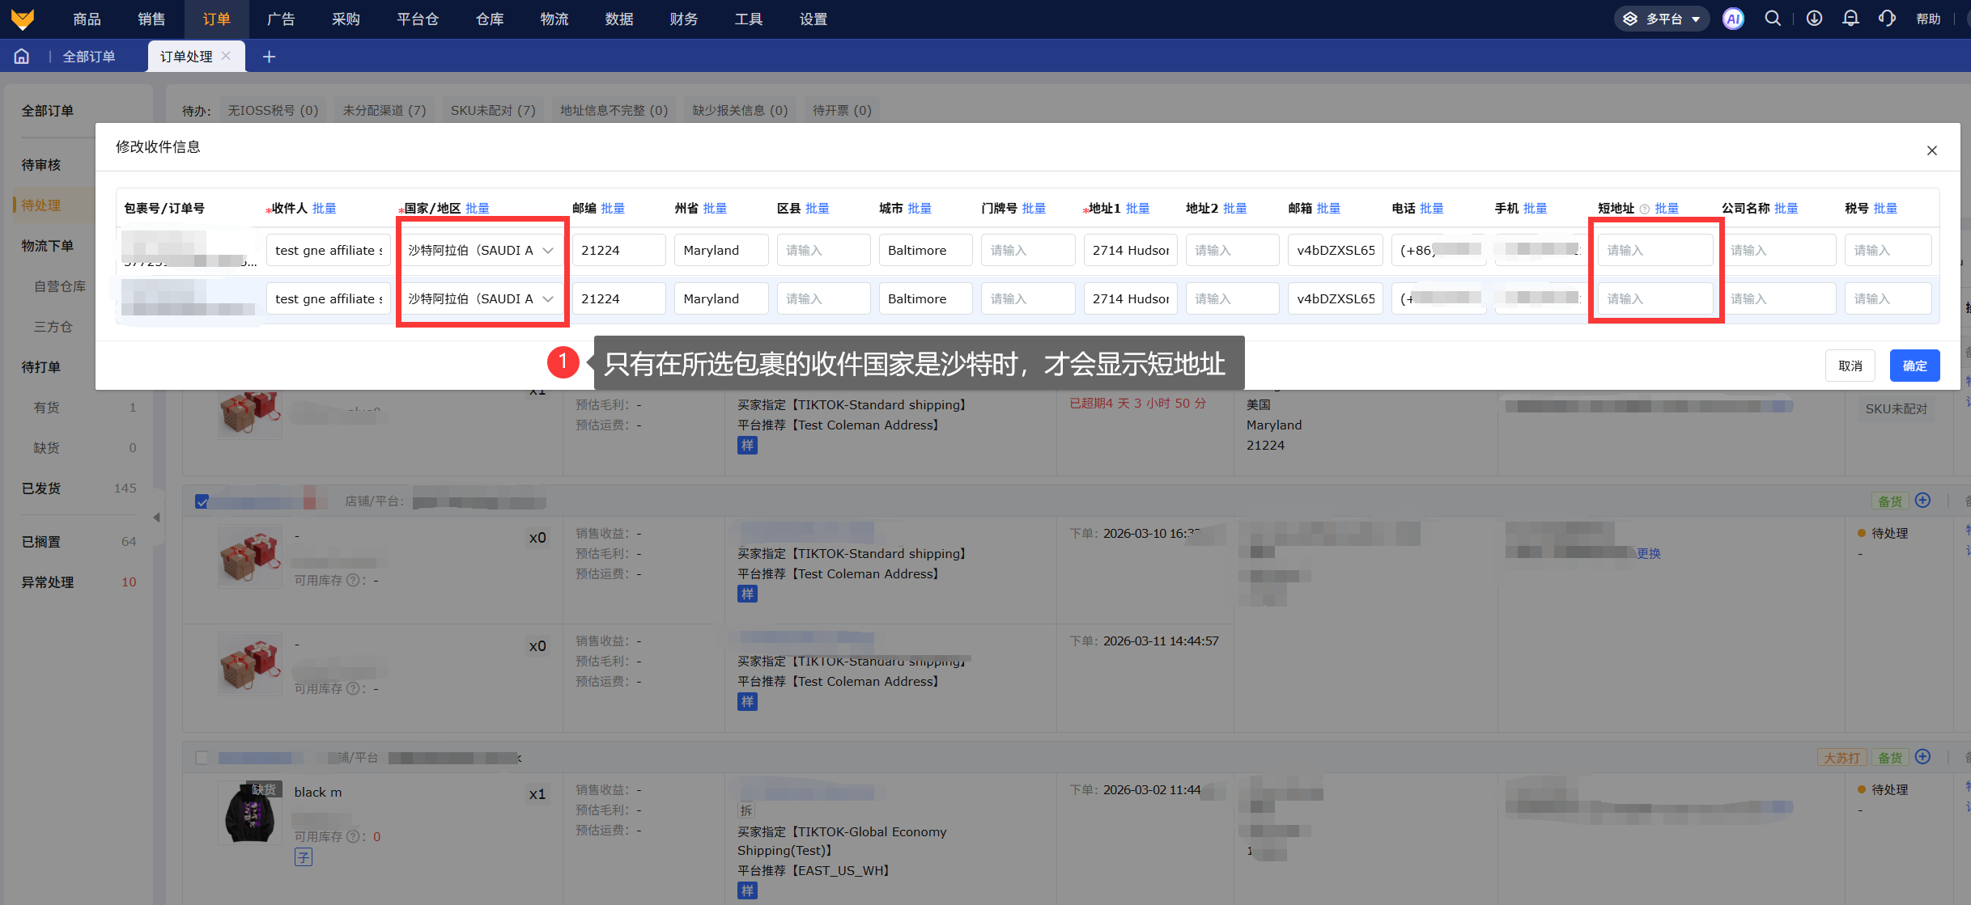
Task: Switch to the 全部订单 tab
Action: [89, 56]
